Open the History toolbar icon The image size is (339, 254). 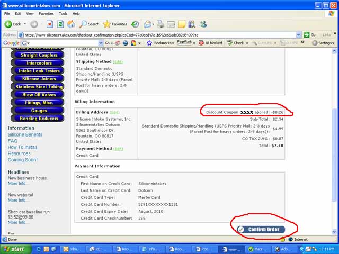pos(135,24)
